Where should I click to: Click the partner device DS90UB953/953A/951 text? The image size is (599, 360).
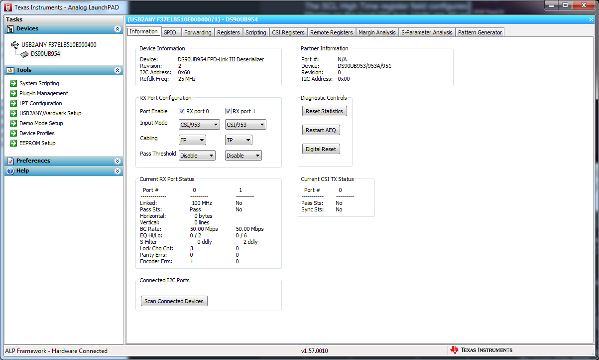pos(364,66)
